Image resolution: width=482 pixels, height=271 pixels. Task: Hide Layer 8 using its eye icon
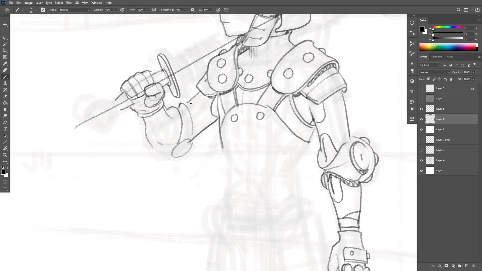click(x=421, y=109)
